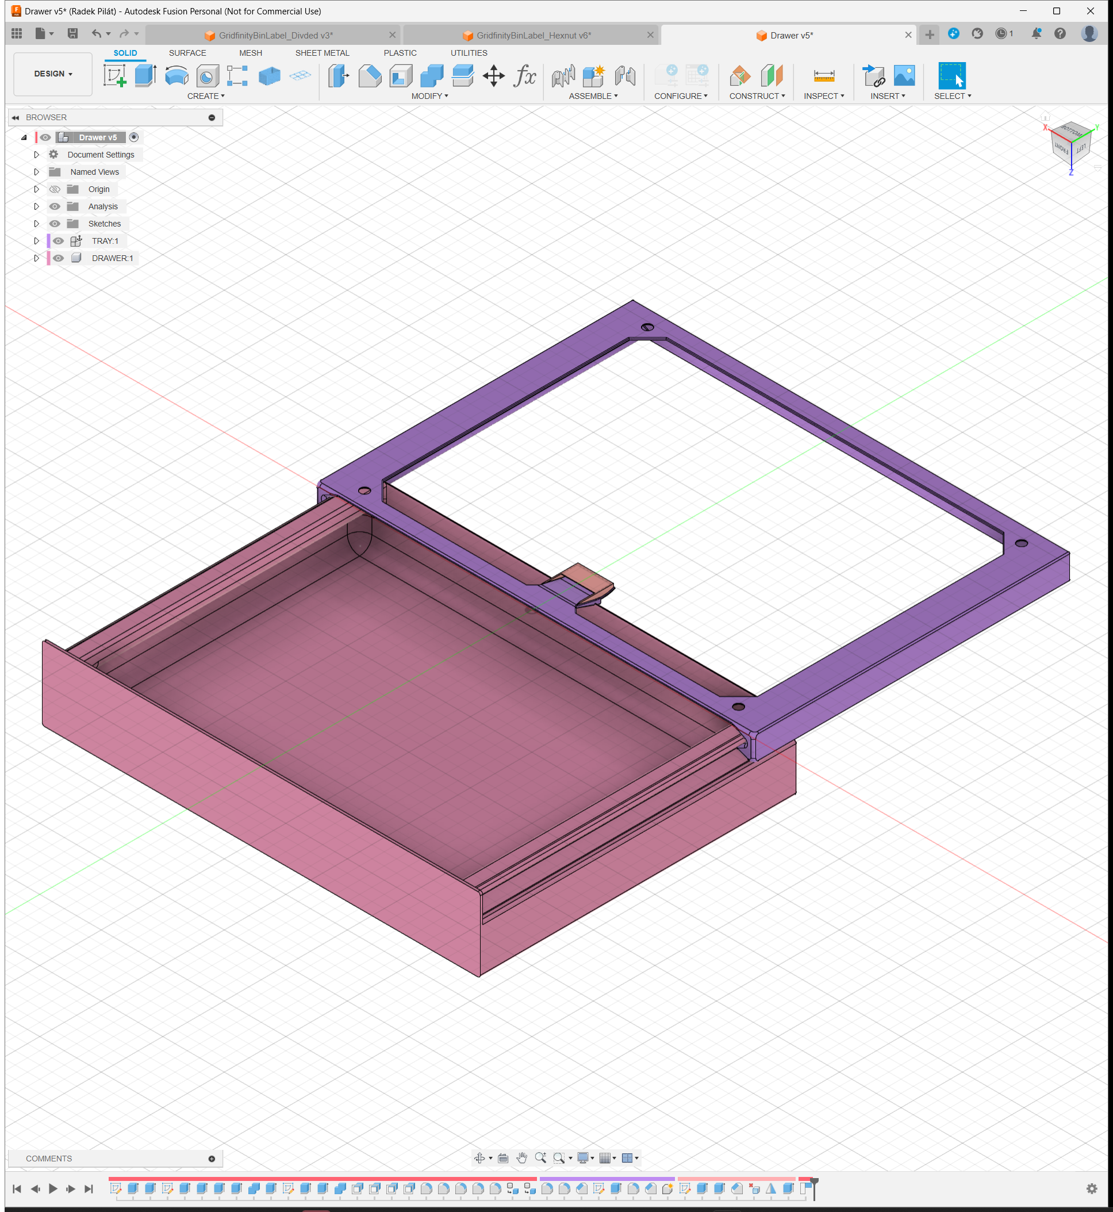The height and width of the screenshot is (1212, 1113).
Task: Play the timeline history
Action: coord(53,1188)
